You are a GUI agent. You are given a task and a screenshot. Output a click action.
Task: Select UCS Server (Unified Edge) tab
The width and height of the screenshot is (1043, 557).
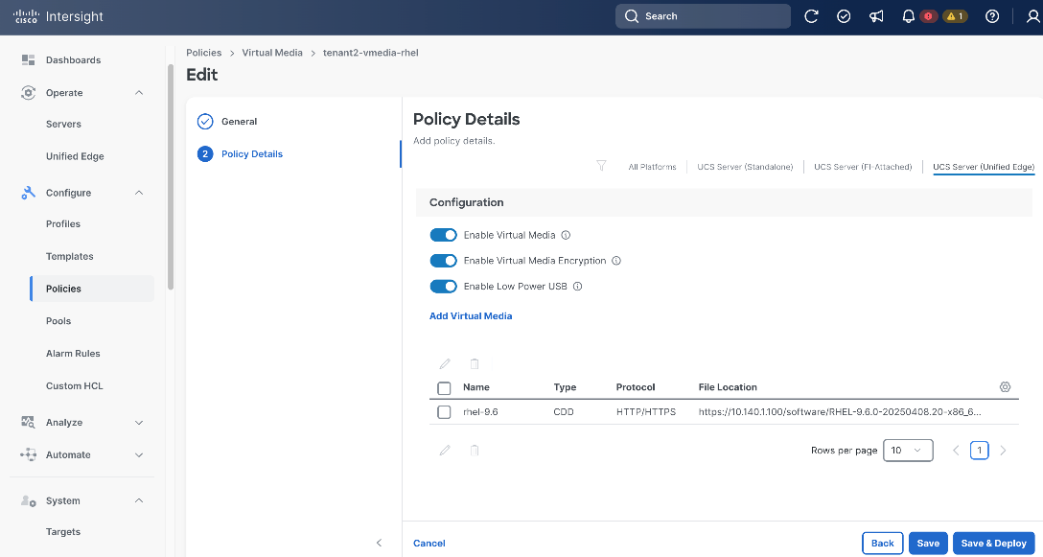tap(984, 167)
